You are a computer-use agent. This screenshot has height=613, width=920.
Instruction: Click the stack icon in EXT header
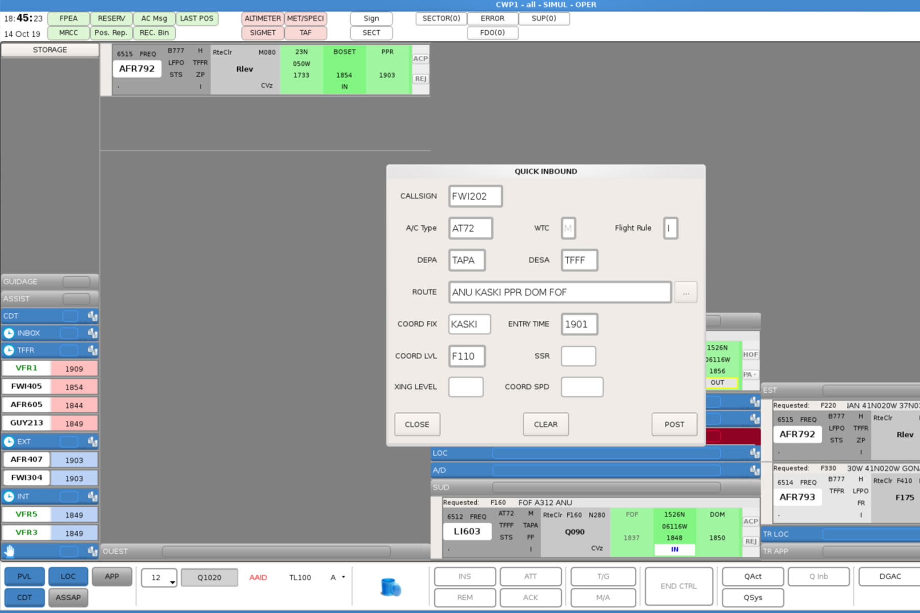(93, 441)
